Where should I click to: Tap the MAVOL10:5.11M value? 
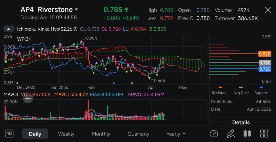coord(106,94)
